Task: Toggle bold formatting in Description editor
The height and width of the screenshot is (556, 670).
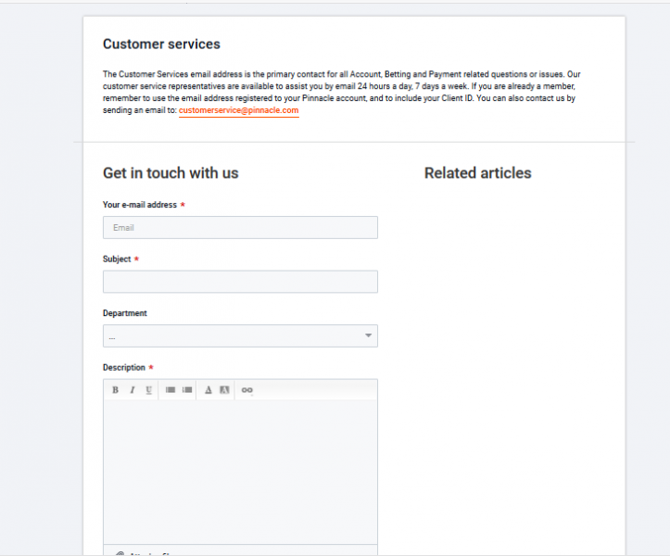Action: (x=115, y=390)
